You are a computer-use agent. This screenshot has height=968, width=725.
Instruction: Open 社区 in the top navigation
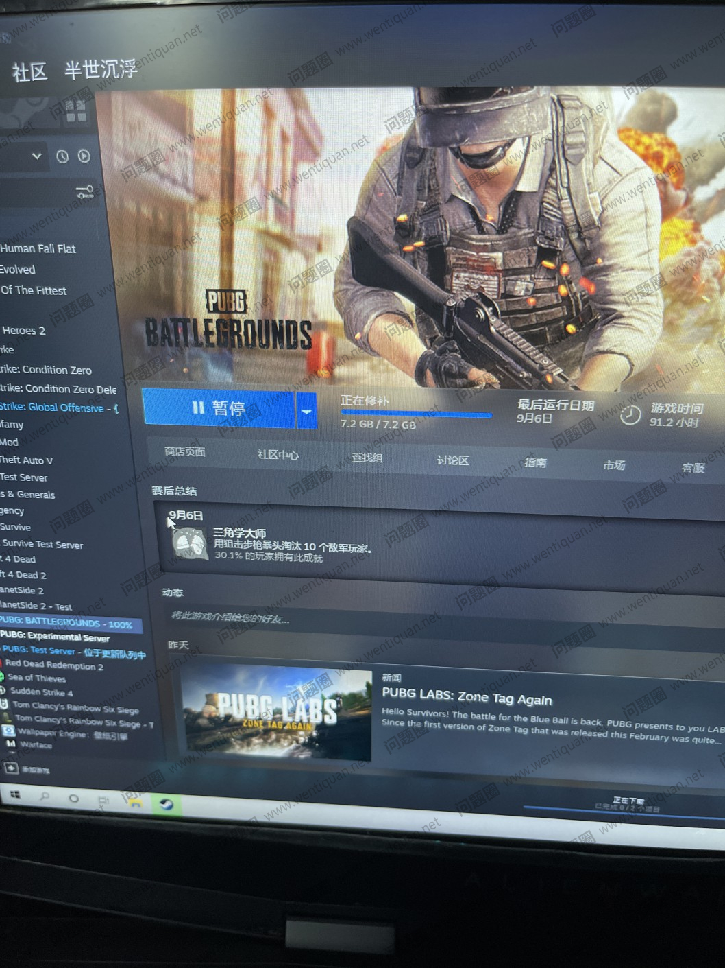29,72
